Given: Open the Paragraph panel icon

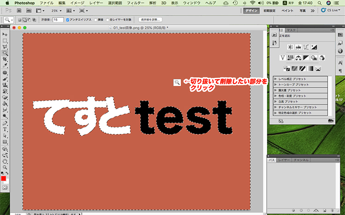Looking at the screenshot, I should [x=340, y=71].
